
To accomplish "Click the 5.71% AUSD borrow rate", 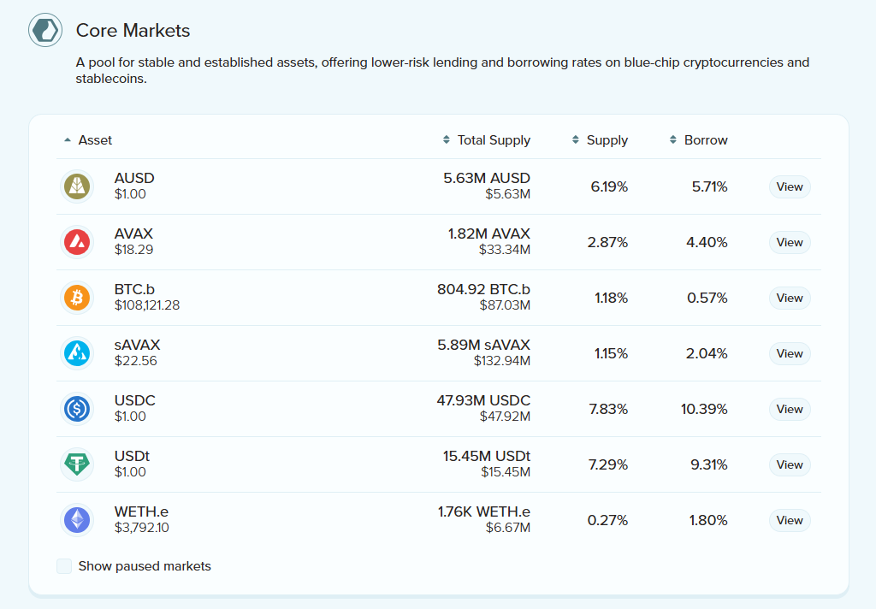I will tap(709, 186).
